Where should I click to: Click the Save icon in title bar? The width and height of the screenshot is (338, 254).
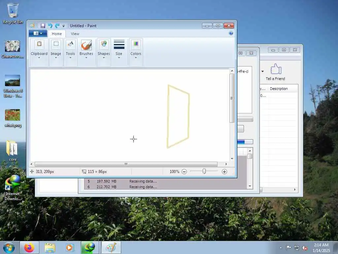click(x=43, y=26)
